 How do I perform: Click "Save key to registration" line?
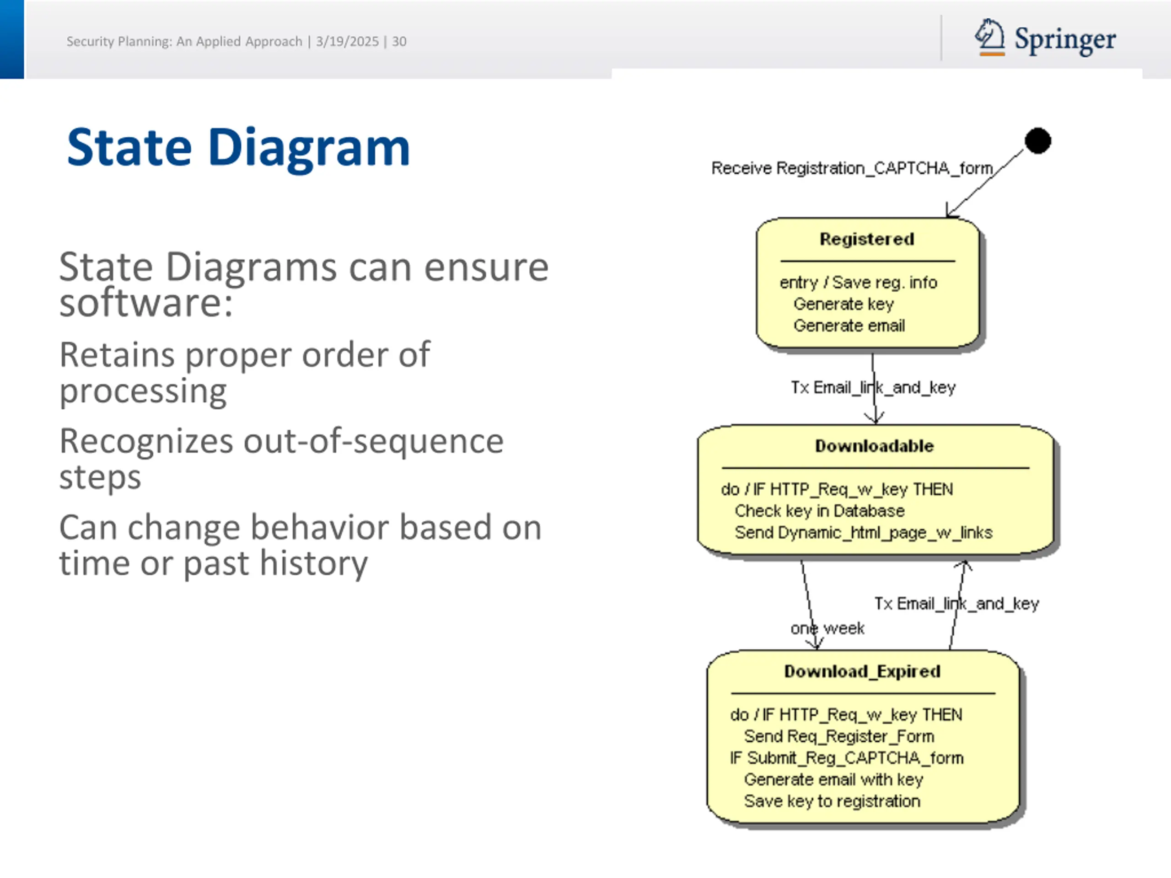(832, 801)
